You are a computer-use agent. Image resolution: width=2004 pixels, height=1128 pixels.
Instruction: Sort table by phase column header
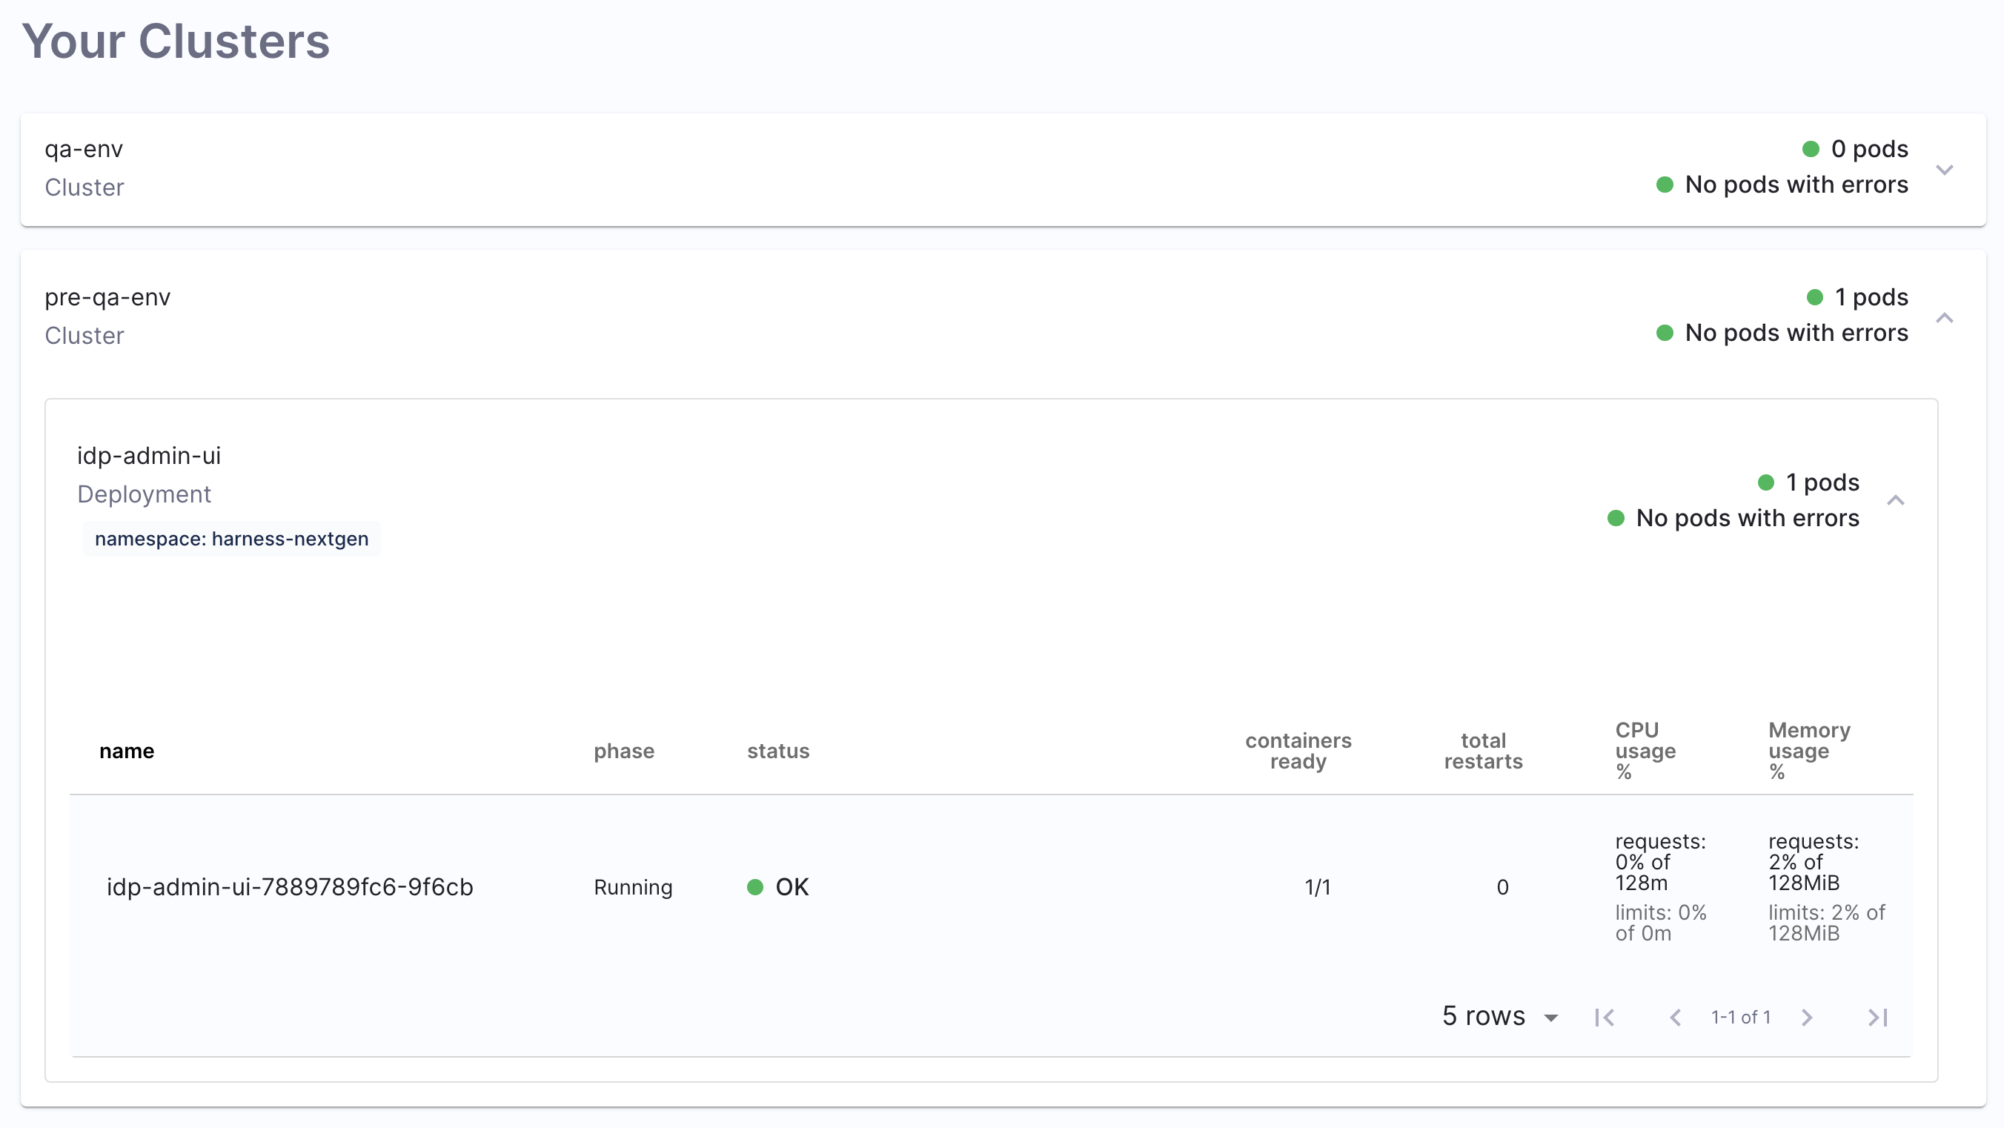623,751
